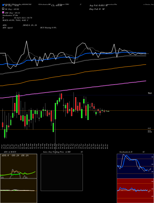
Task: Open the empty intraday trading price panel
Action: 62,172
